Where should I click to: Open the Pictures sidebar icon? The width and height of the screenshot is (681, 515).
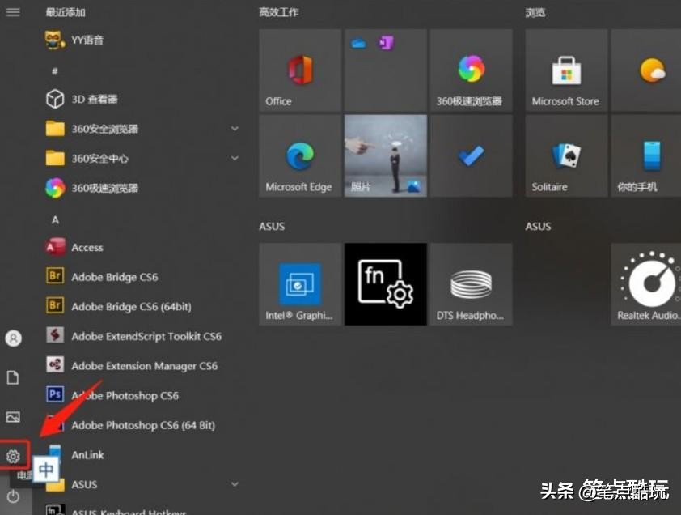tap(12, 416)
